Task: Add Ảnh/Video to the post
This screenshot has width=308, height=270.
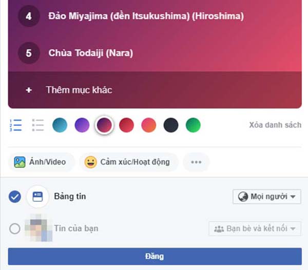Action: tap(41, 162)
